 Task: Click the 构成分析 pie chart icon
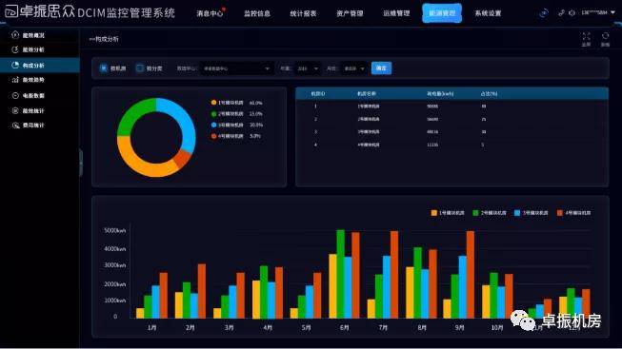coord(15,65)
